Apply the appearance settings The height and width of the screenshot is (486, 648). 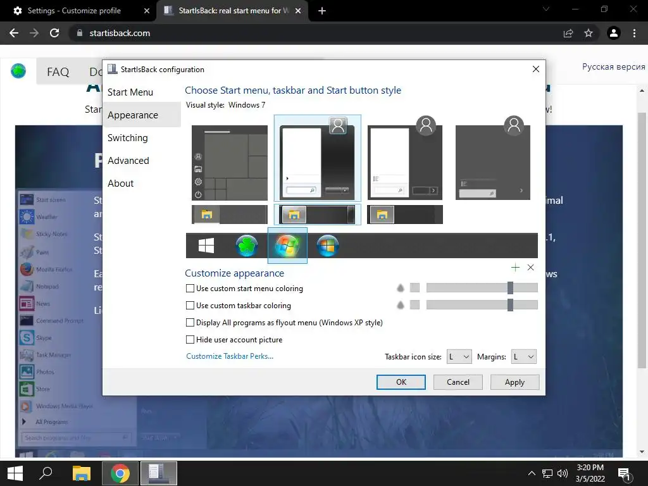514,382
